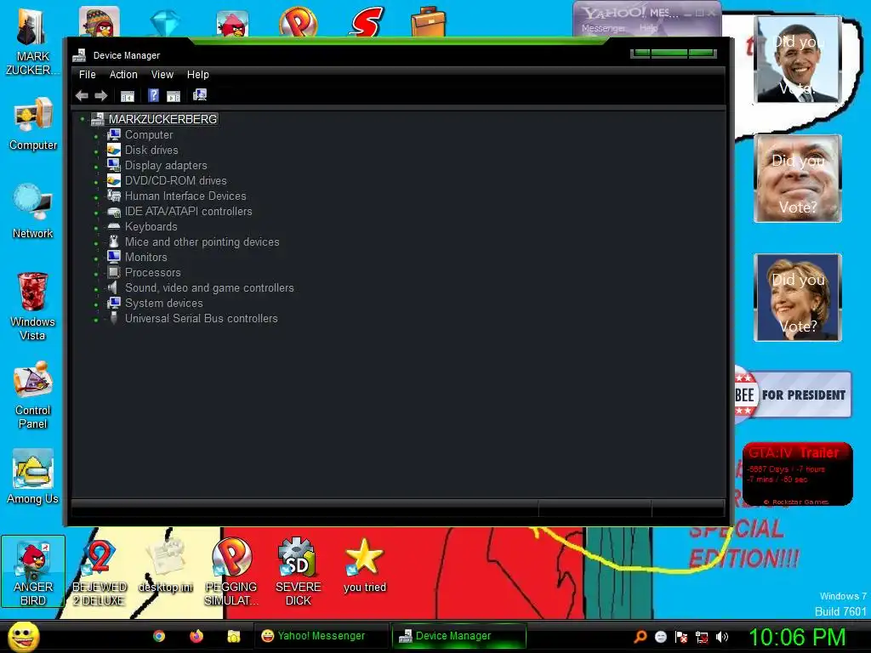Click the blue question mark Help toolbar icon
The image size is (871, 653).
(154, 95)
